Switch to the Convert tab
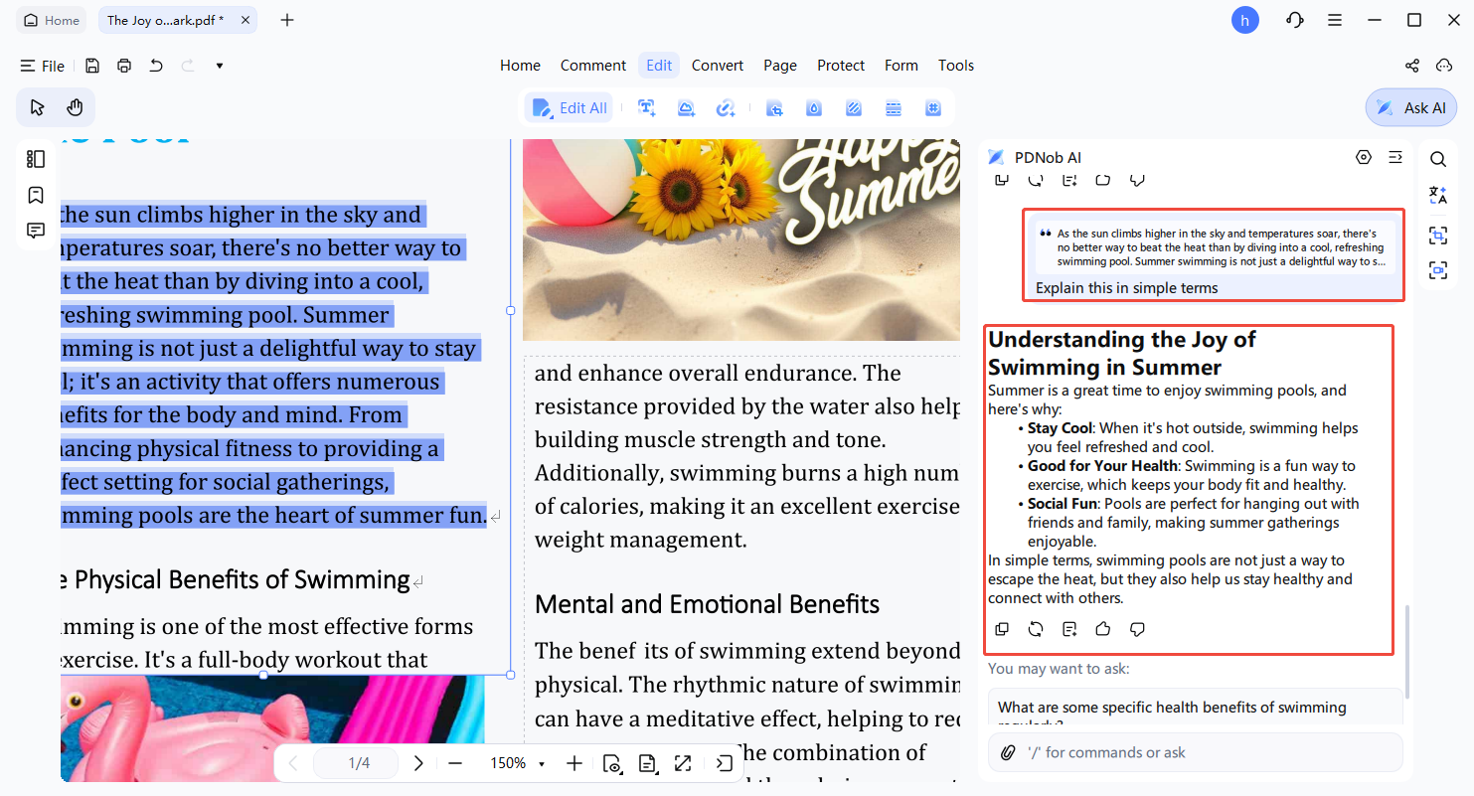The height and width of the screenshot is (796, 1474). tap(718, 66)
